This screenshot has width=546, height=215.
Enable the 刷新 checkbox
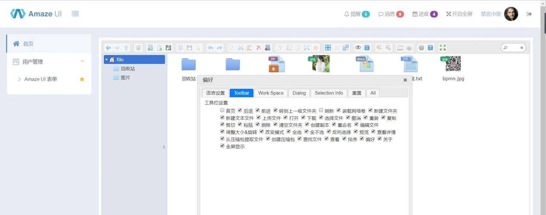(321, 110)
